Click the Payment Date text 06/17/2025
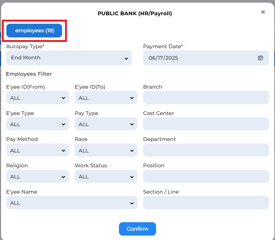 click(163, 58)
